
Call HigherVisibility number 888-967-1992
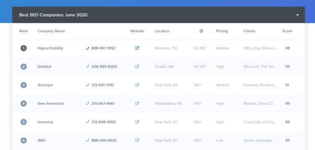(103, 48)
